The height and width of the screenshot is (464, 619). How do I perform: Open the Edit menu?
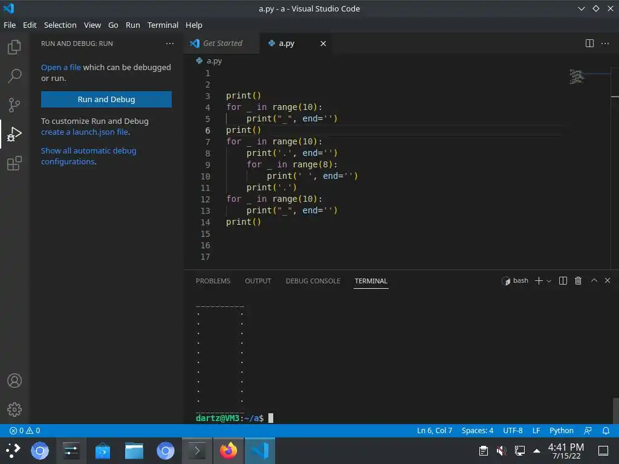point(30,25)
